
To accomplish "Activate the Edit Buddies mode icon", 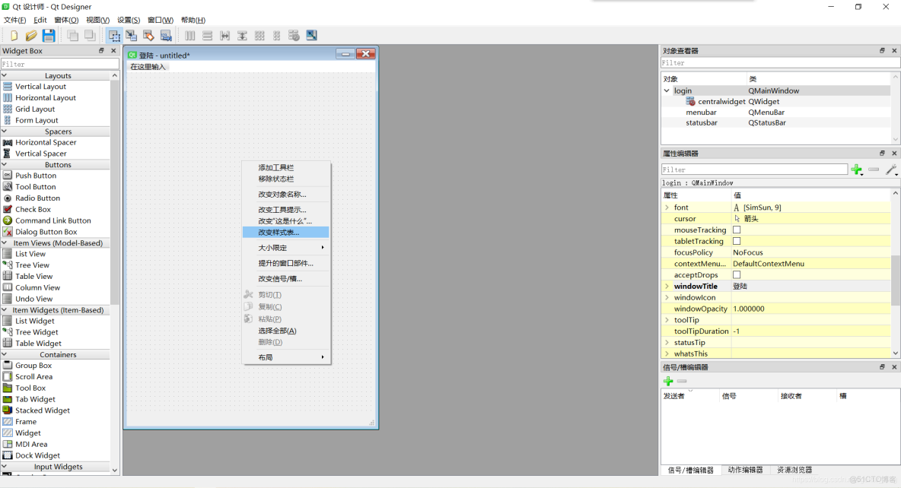I will coord(149,35).
